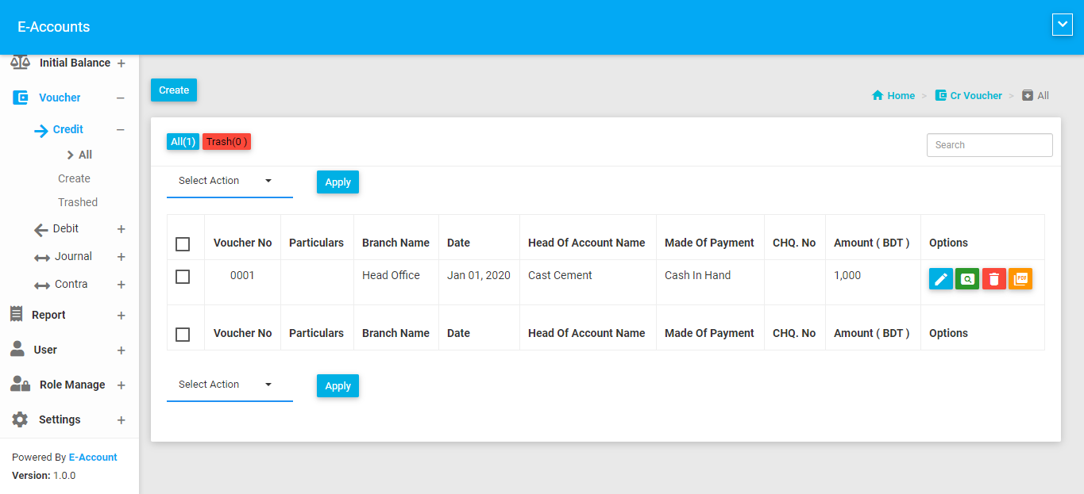Toggle the select-all checkbox in table header
1084x494 pixels.
coord(183,243)
